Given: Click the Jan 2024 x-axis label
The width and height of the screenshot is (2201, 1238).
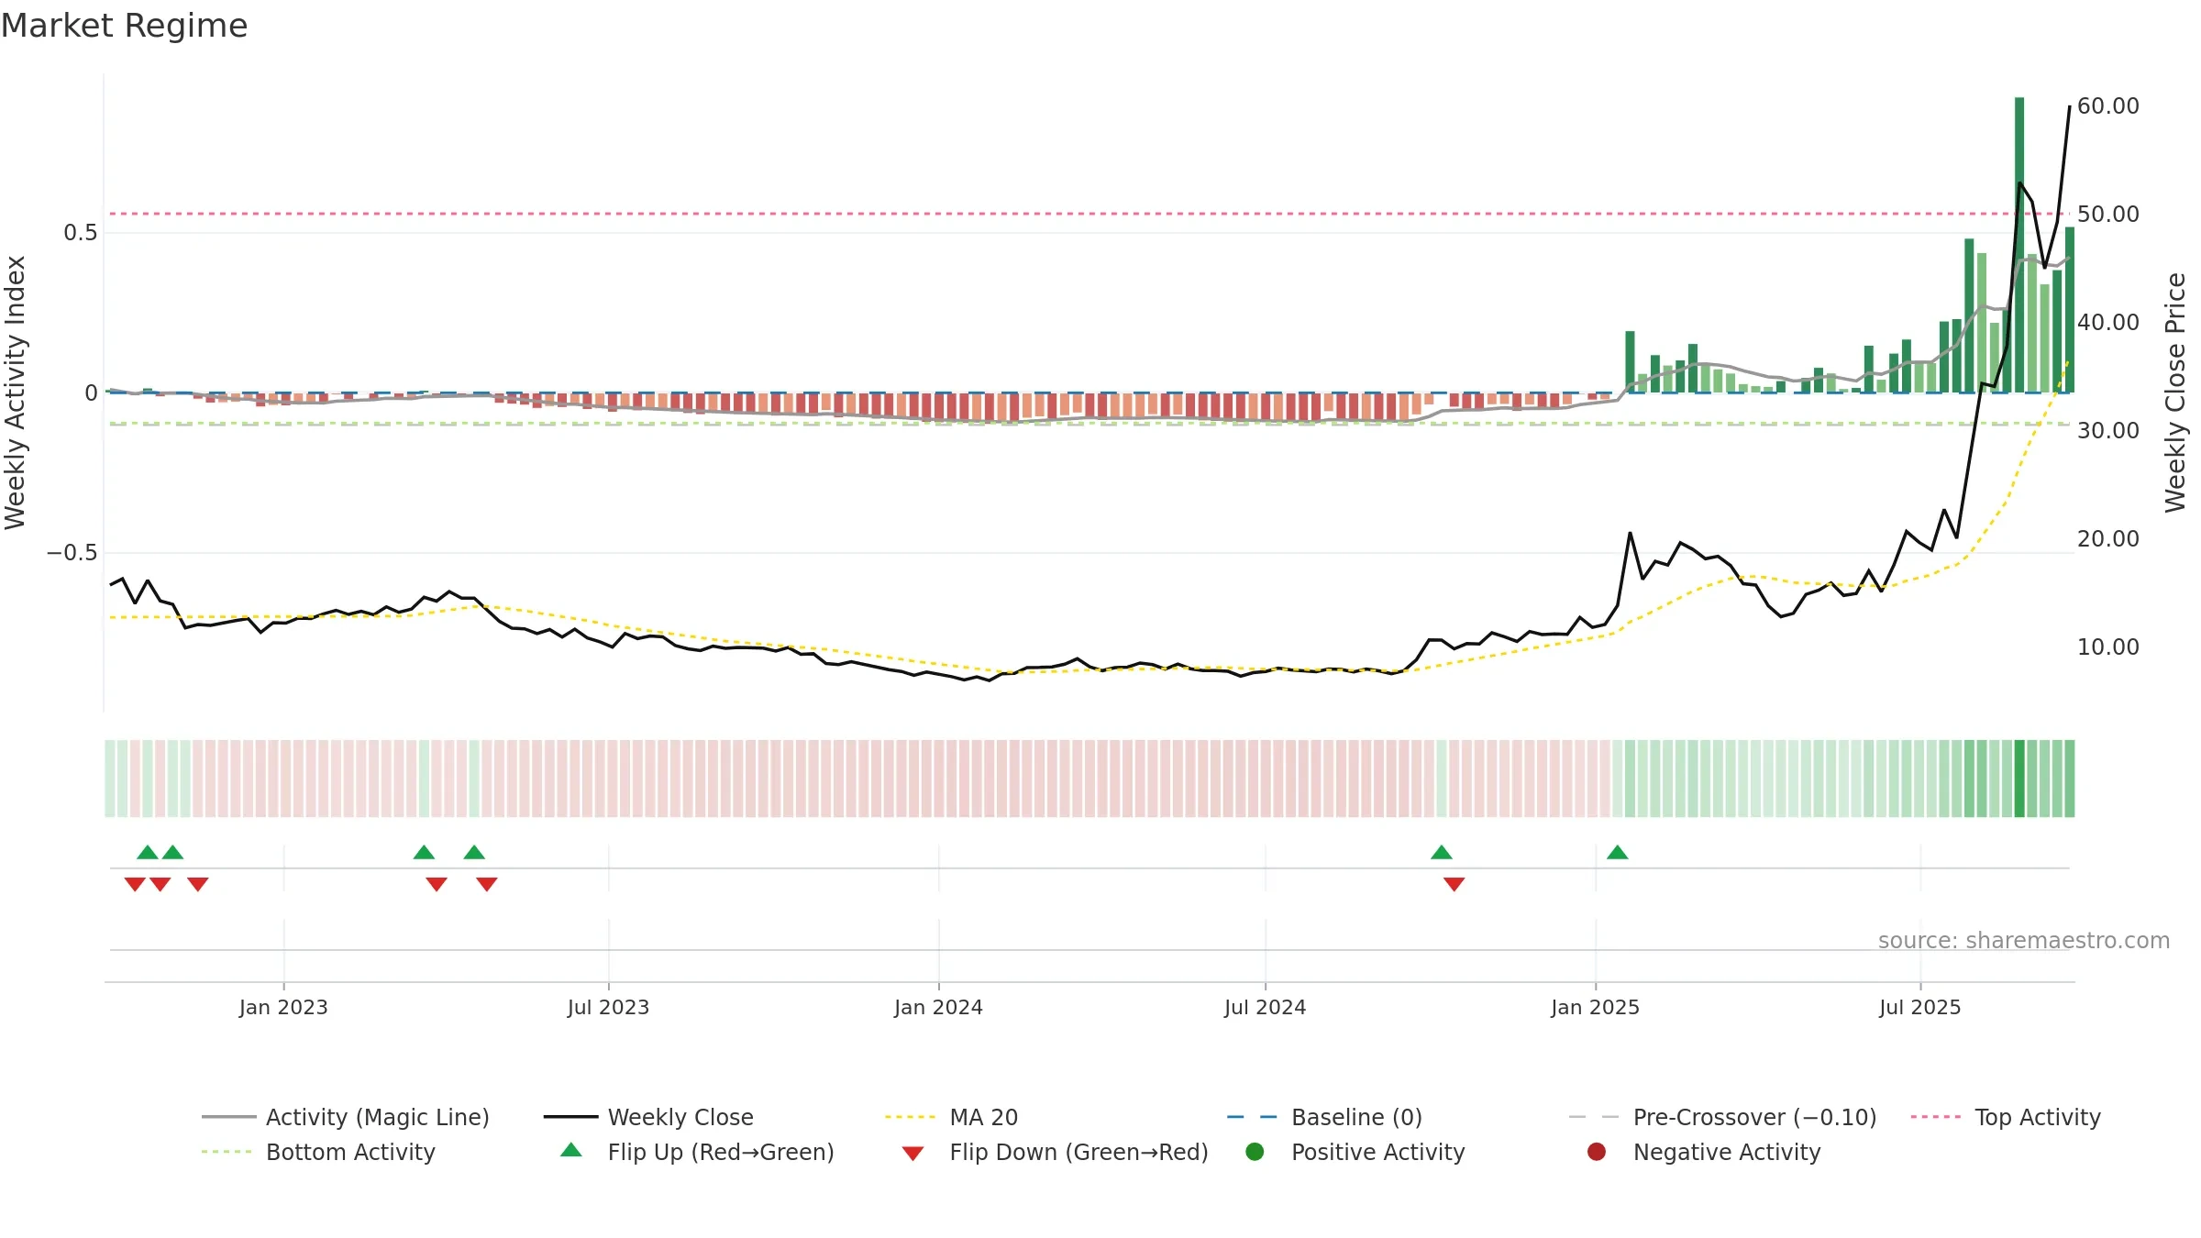Looking at the screenshot, I should 938,1008.
